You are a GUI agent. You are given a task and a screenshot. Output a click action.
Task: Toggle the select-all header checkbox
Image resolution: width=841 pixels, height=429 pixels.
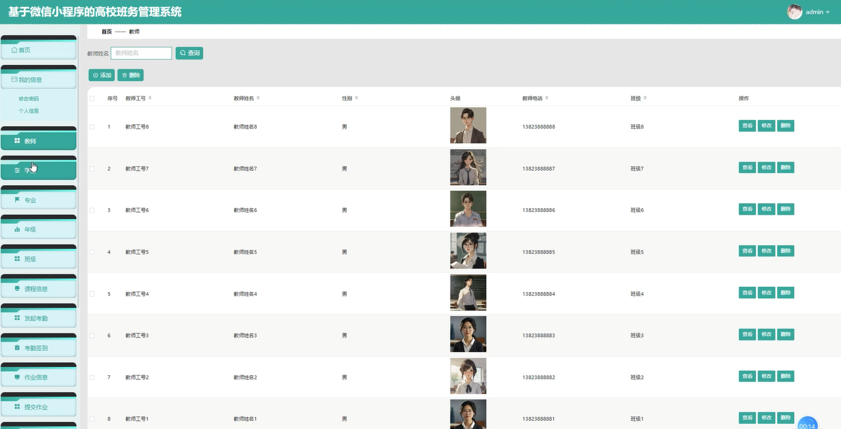(92, 99)
